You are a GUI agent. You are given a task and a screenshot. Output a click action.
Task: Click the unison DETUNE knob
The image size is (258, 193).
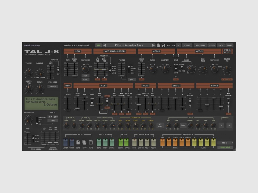(105, 125)
